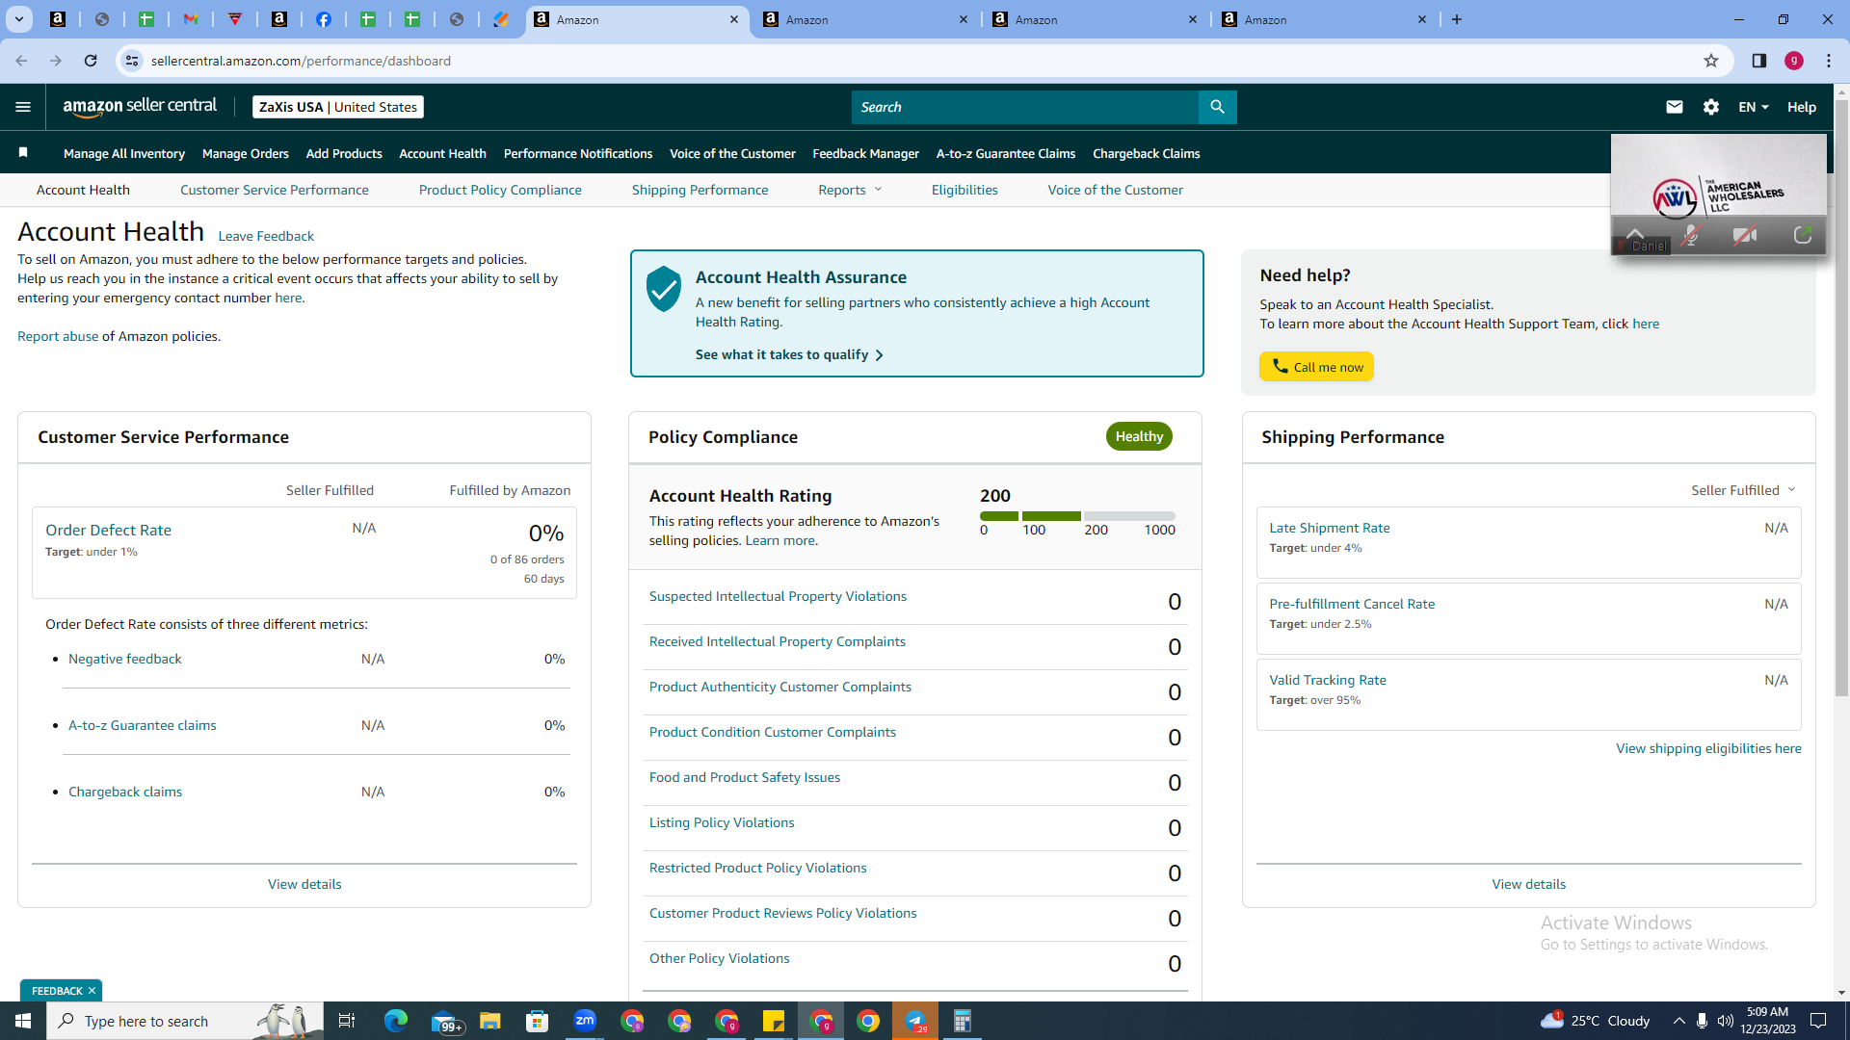
Task: Expand the Zoom overlay chevron
Action: point(1635,232)
